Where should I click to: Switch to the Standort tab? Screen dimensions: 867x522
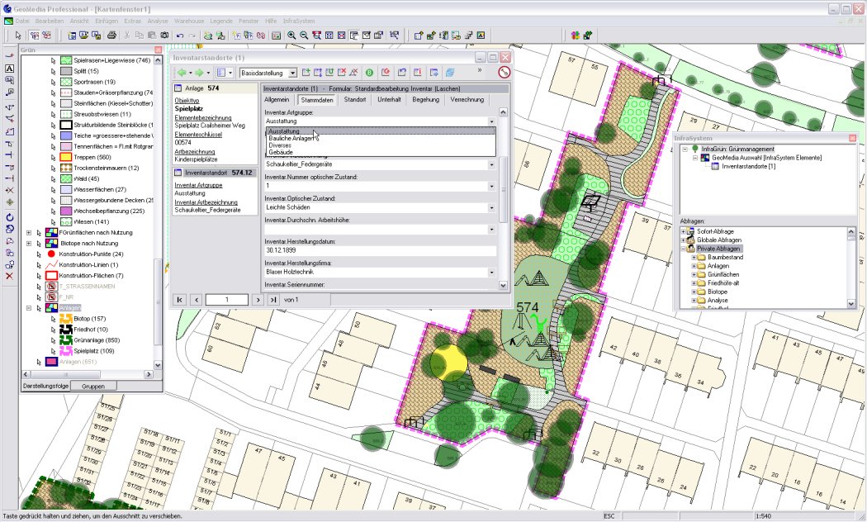click(355, 99)
